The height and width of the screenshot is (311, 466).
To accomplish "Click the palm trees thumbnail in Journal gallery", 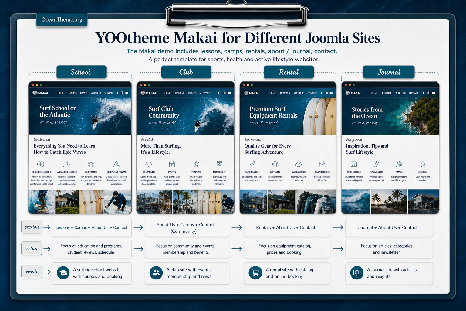I will (x=389, y=202).
